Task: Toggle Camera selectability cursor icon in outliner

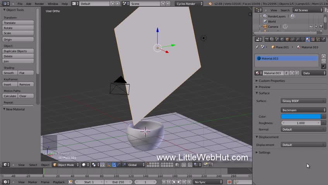Action: (316, 27)
